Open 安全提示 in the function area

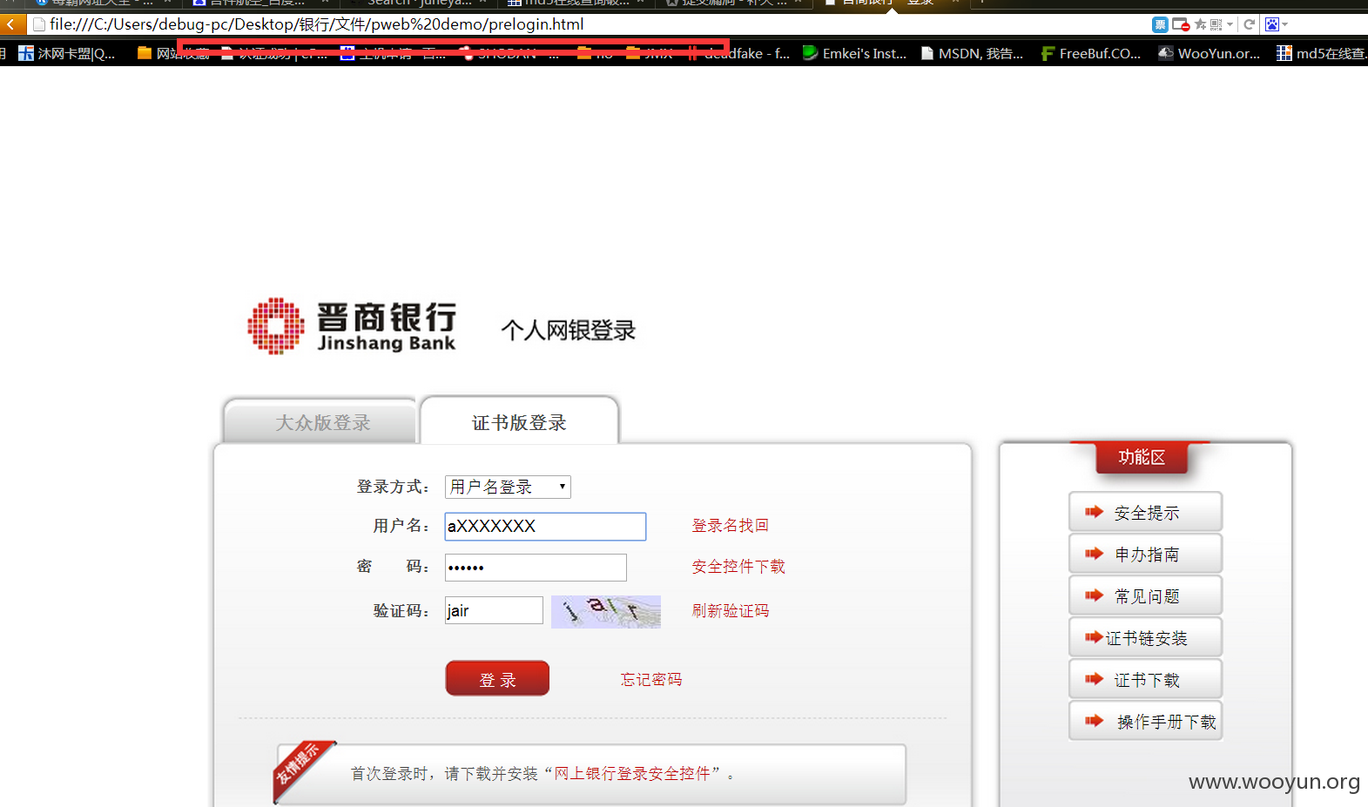tap(1145, 512)
